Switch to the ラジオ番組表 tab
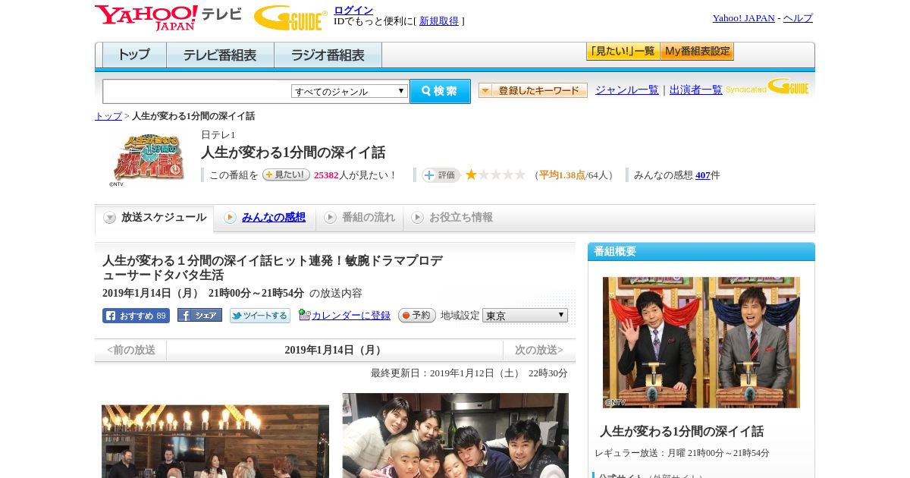 point(328,55)
